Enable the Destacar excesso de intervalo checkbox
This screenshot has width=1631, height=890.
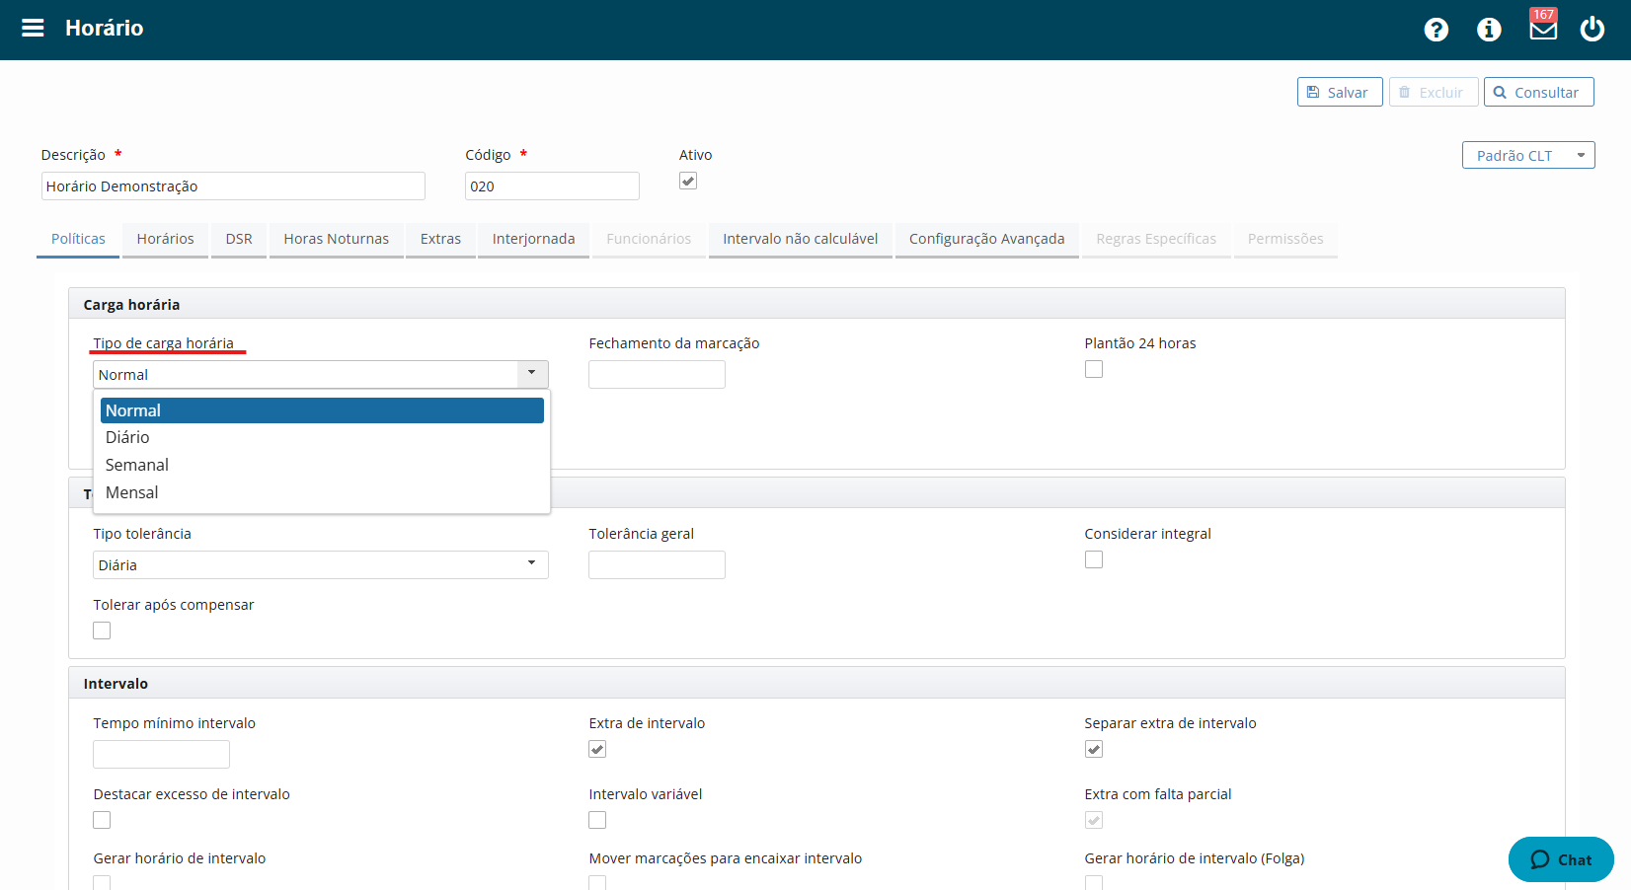coord(102,820)
